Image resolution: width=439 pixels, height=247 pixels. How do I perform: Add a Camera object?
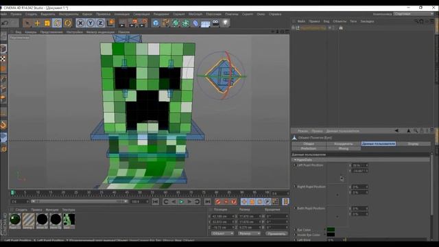(x=215, y=23)
